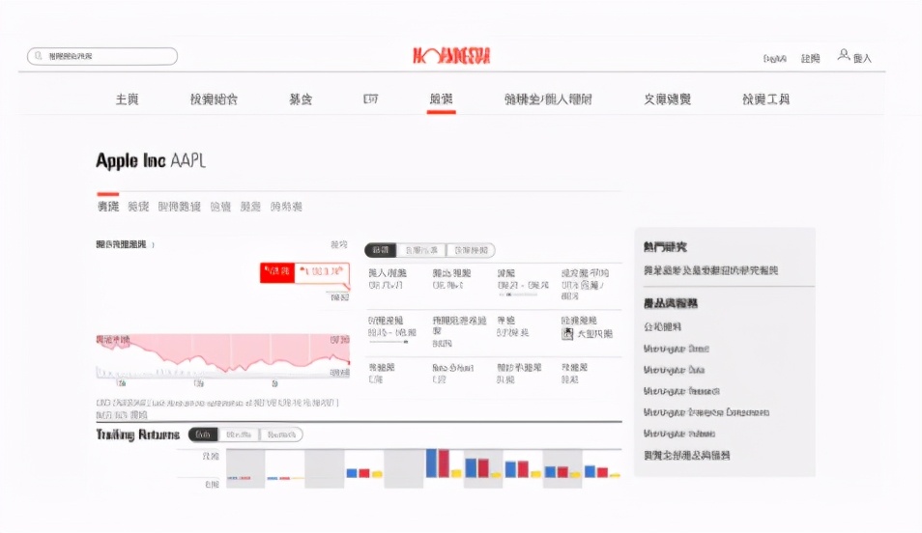Focus the search input field in the header
This screenshot has height=533, width=922.
point(102,56)
